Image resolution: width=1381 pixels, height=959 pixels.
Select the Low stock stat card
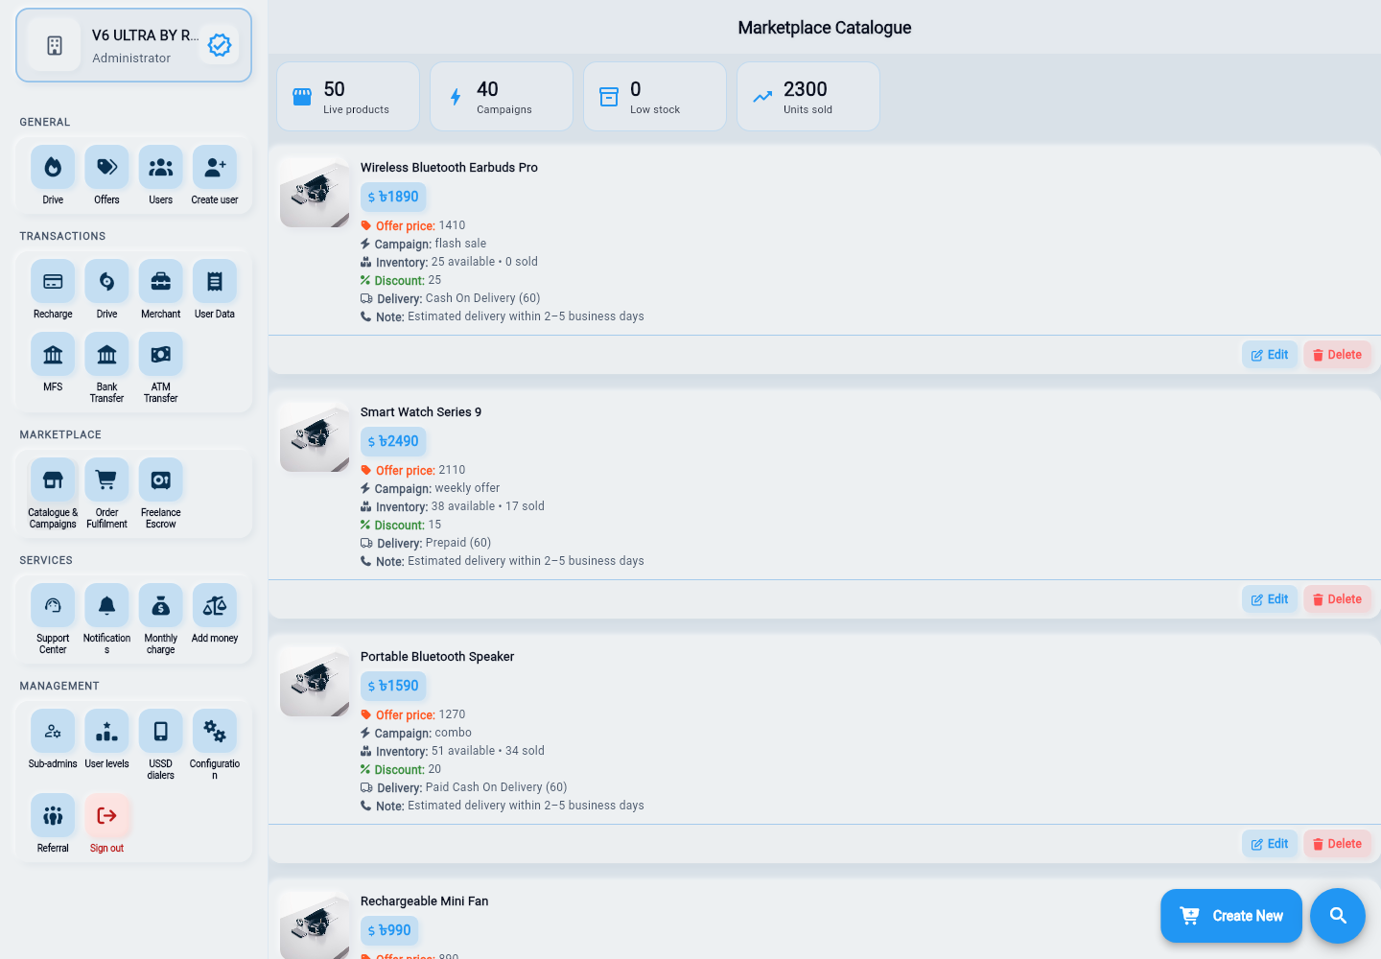(x=655, y=96)
